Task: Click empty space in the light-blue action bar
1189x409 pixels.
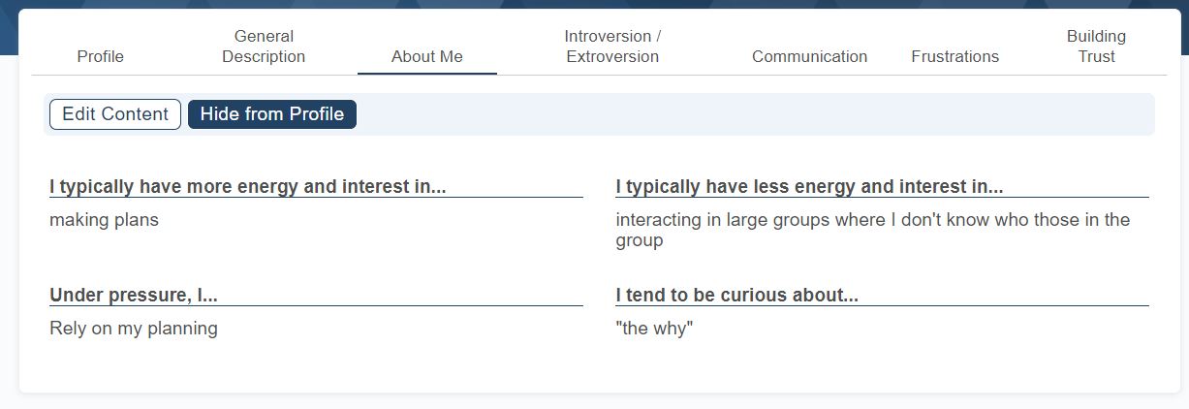Action: (x=756, y=114)
